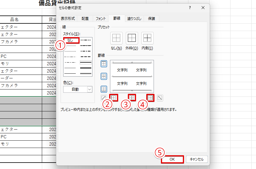The width and height of the screenshot is (256, 169).
Task: Select the なし (none) border preset icon
Action: pyautogui.click(x=116, y=38)
